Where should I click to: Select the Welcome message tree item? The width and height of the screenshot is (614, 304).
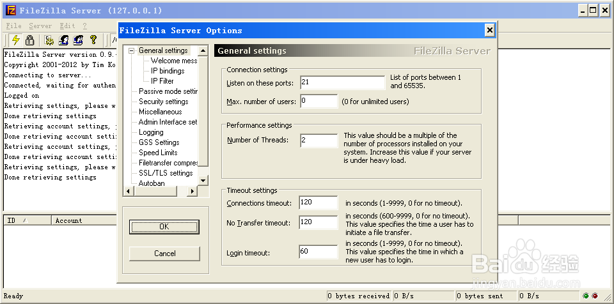(x=174, y=61)
